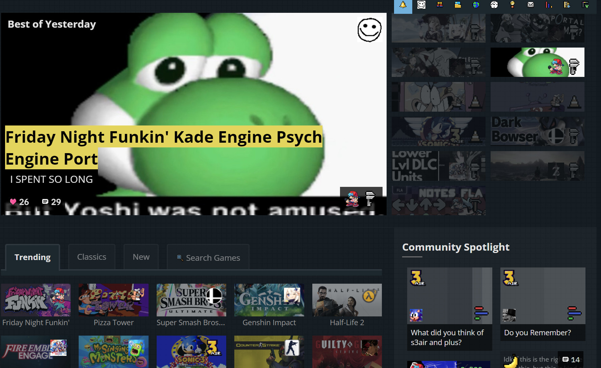
Task: Open the Dark Bowser mod thumbnail
Action: point(537,131)
